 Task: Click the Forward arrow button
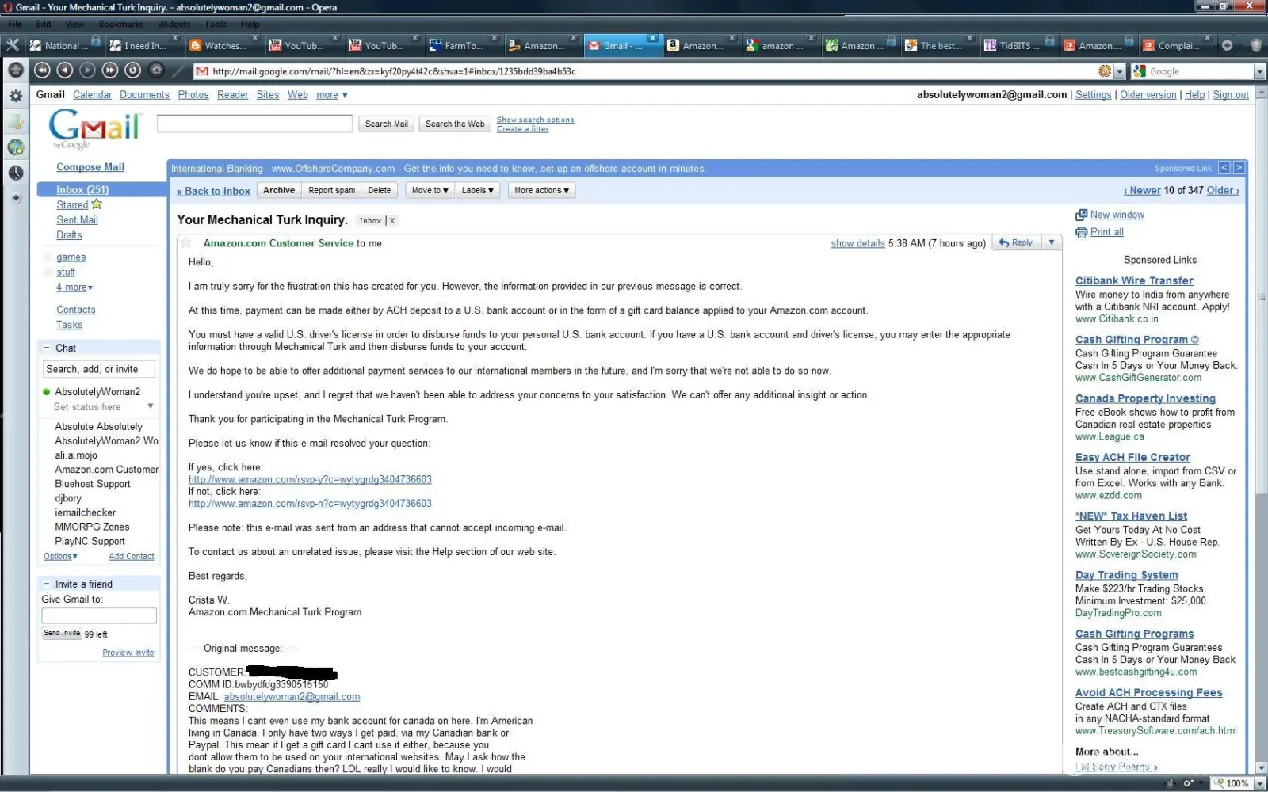(87, 70)
